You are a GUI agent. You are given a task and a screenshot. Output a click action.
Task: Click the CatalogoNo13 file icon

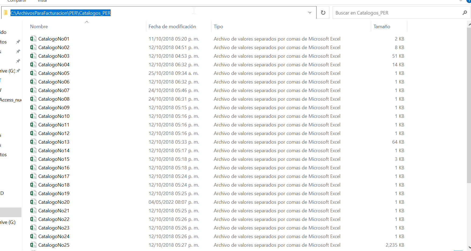[x=33, y=142]
